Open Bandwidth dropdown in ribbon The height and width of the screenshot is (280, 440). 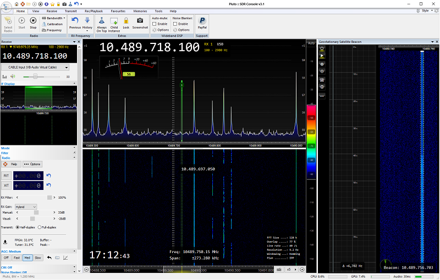point(53,18)
